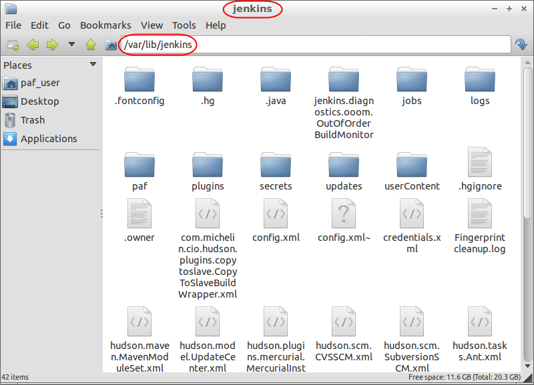Maximize the jenkins window

pyautogui.click(x=509, y=9)
